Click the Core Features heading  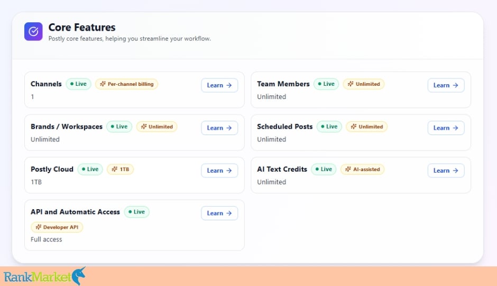pos(82,28)
